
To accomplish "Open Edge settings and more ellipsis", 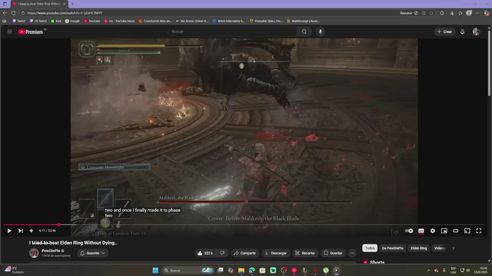I will (478, 13).
